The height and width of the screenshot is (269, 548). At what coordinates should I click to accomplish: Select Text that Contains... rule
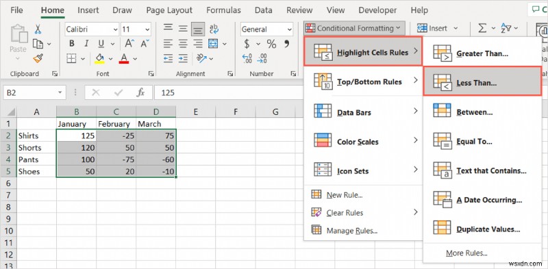click(x=482, y=170)
